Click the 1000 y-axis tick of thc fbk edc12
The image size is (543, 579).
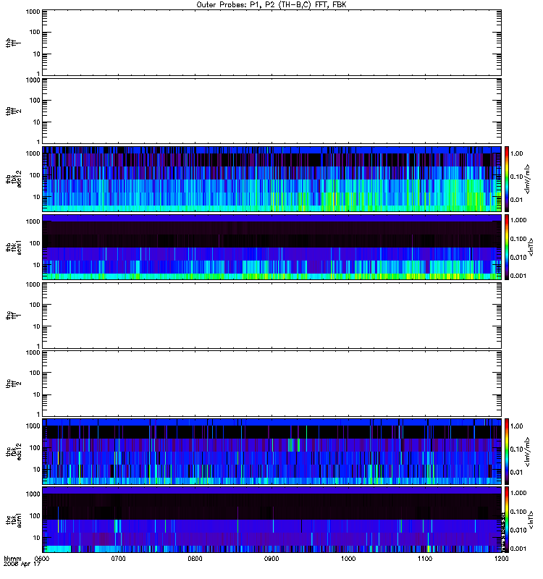pyautogui.click(x=33, y=426)
